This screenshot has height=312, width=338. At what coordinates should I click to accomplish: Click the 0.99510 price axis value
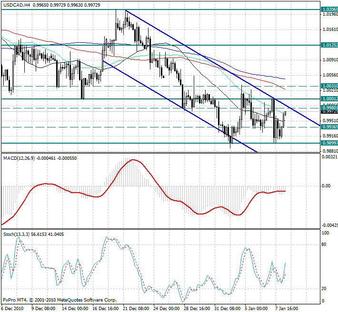[x=330, y=121]
